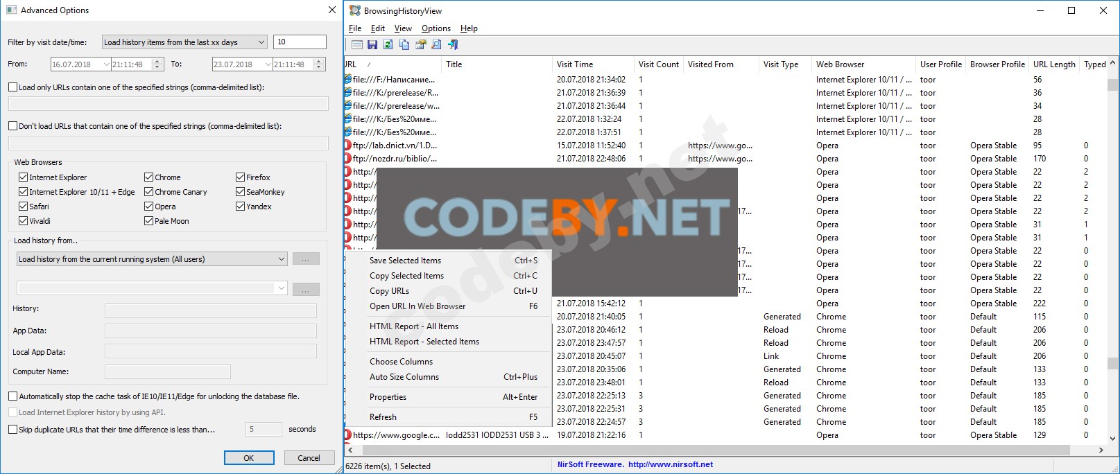This screenshot has height=474, width=1120.
Task: Click the Advanced Options window icon in toolbar
Action: (x=356, y=44)
